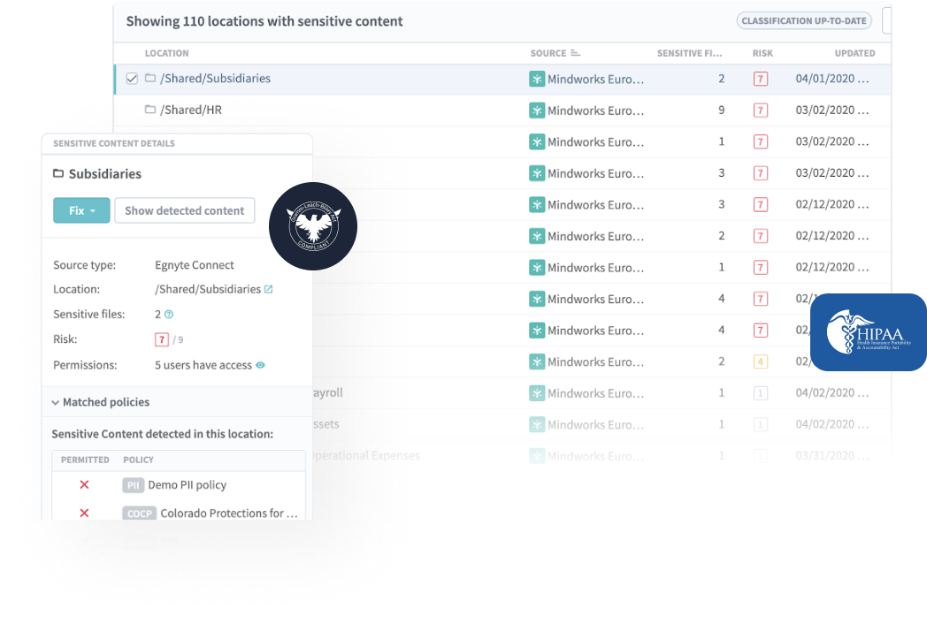Click the sort icon beside SOURCE header

point(576,53)
